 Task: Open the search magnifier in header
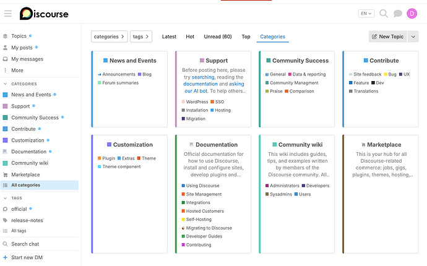(384, 14)
